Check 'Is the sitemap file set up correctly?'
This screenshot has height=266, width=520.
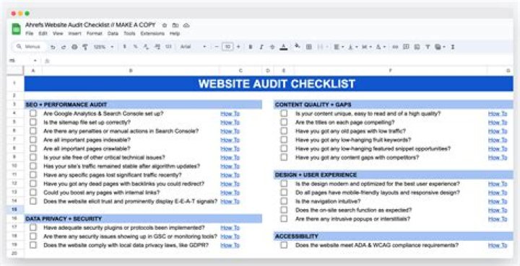(x=32, y=123)
